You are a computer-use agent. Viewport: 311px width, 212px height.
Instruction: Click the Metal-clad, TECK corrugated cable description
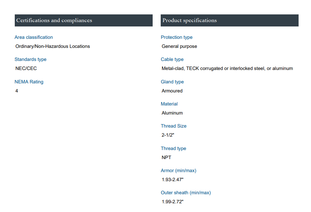click(227, 68)
